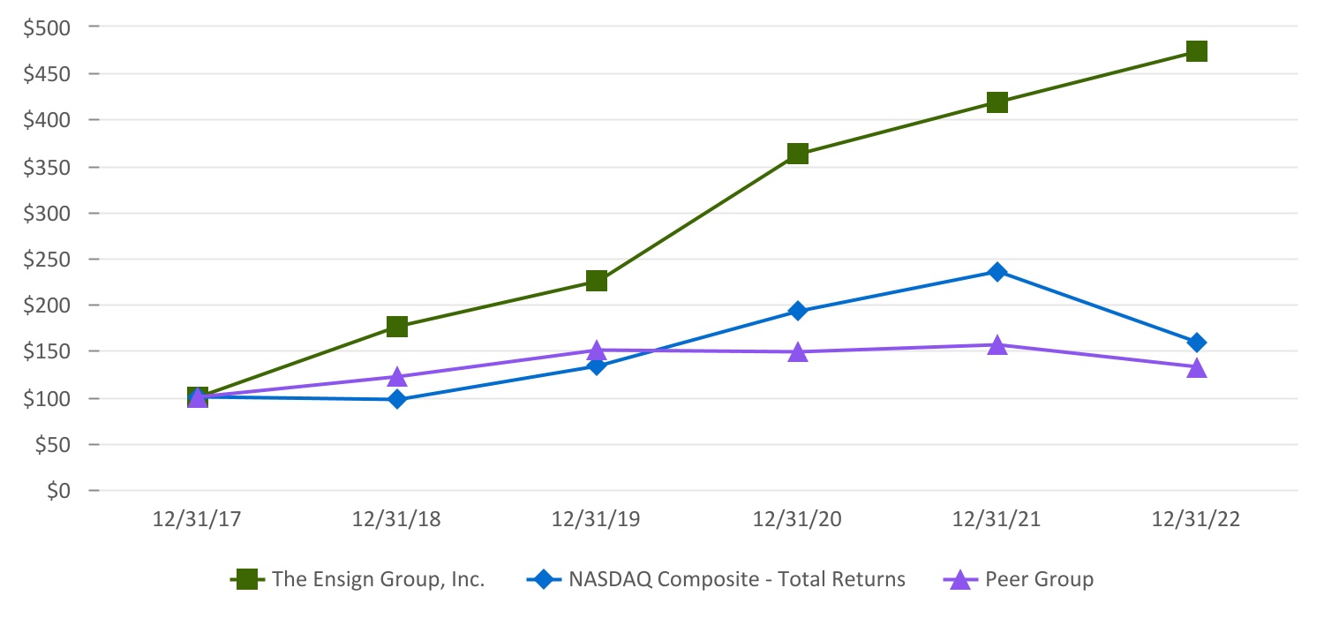The image size is (1324, 618).
Task: Click the Ensign Group square at 12/31/21
Action: click(x=997, y=102)
